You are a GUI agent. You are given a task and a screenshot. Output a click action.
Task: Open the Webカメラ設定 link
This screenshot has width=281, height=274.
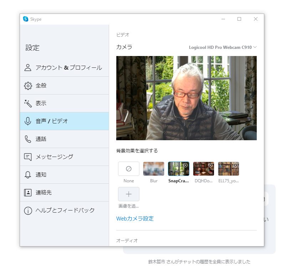tap(135, 218)
